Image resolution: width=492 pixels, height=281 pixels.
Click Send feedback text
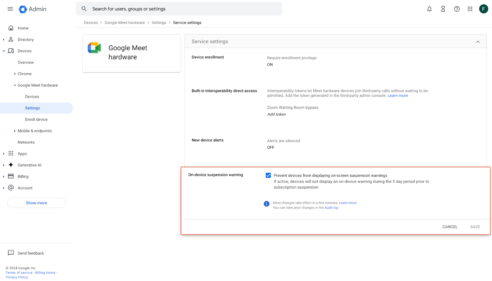[31, 253]
